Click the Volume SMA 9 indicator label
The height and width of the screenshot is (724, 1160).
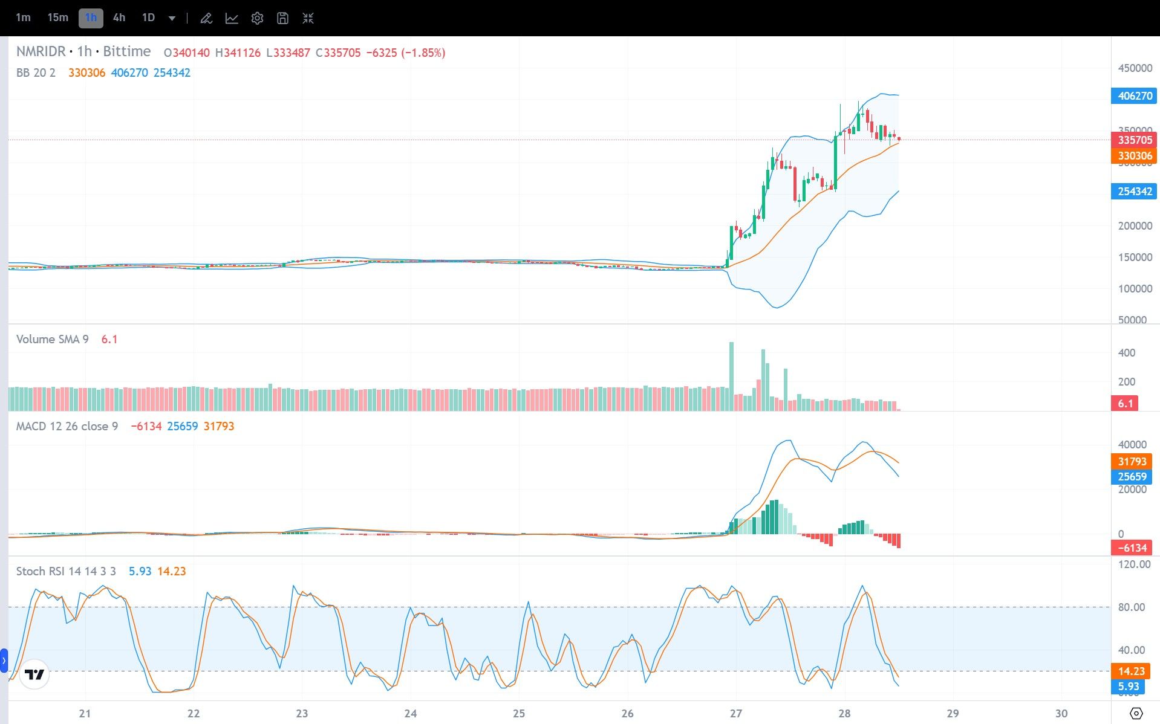(52, 339)
